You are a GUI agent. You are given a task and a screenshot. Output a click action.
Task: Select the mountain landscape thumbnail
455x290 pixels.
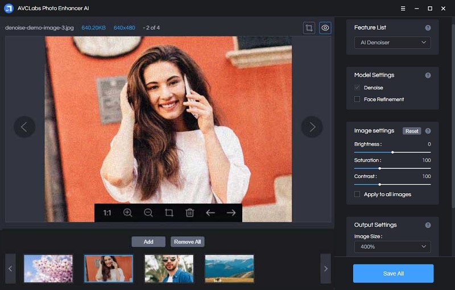(229, 268)
